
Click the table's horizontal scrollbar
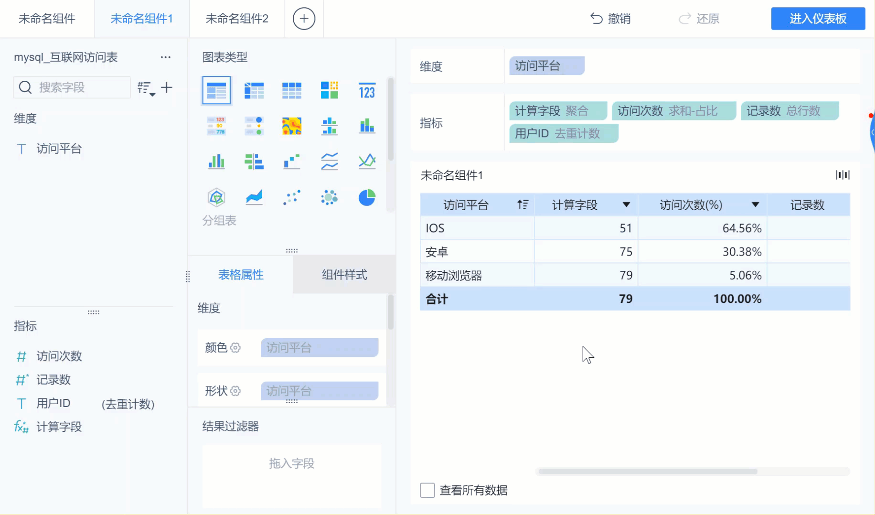click(648, 472)
